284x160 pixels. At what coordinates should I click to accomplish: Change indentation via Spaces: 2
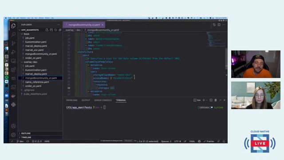166,141
